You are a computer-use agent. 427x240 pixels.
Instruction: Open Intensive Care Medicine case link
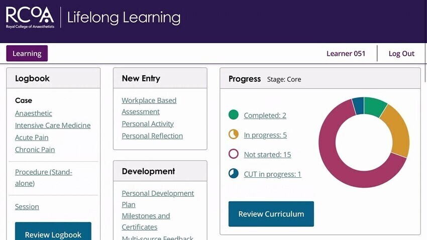click(x=53, y=126)
